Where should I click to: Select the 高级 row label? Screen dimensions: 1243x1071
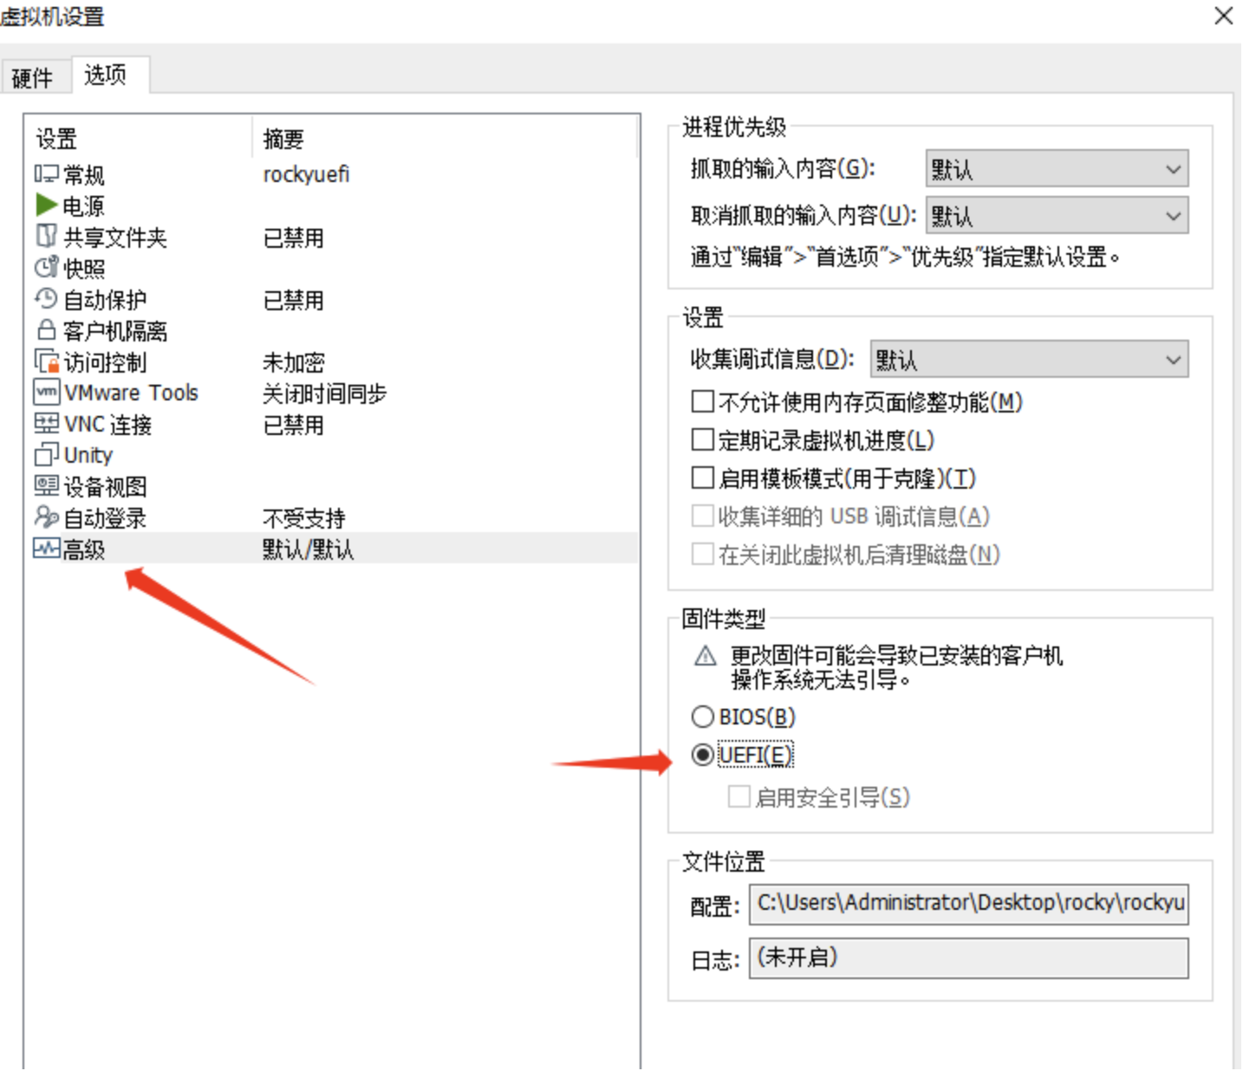84,549
